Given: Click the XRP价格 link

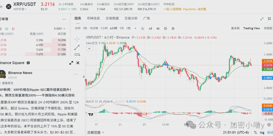Looking at the screenshot, I should coord(20,9).
